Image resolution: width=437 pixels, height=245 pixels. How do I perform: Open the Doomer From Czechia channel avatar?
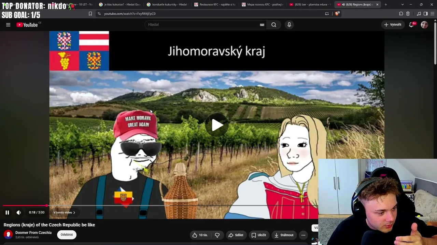point(8,234)
